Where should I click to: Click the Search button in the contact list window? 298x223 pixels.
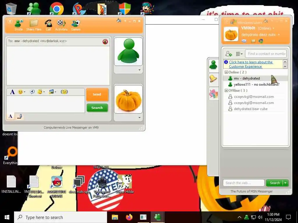coord(275,183)
